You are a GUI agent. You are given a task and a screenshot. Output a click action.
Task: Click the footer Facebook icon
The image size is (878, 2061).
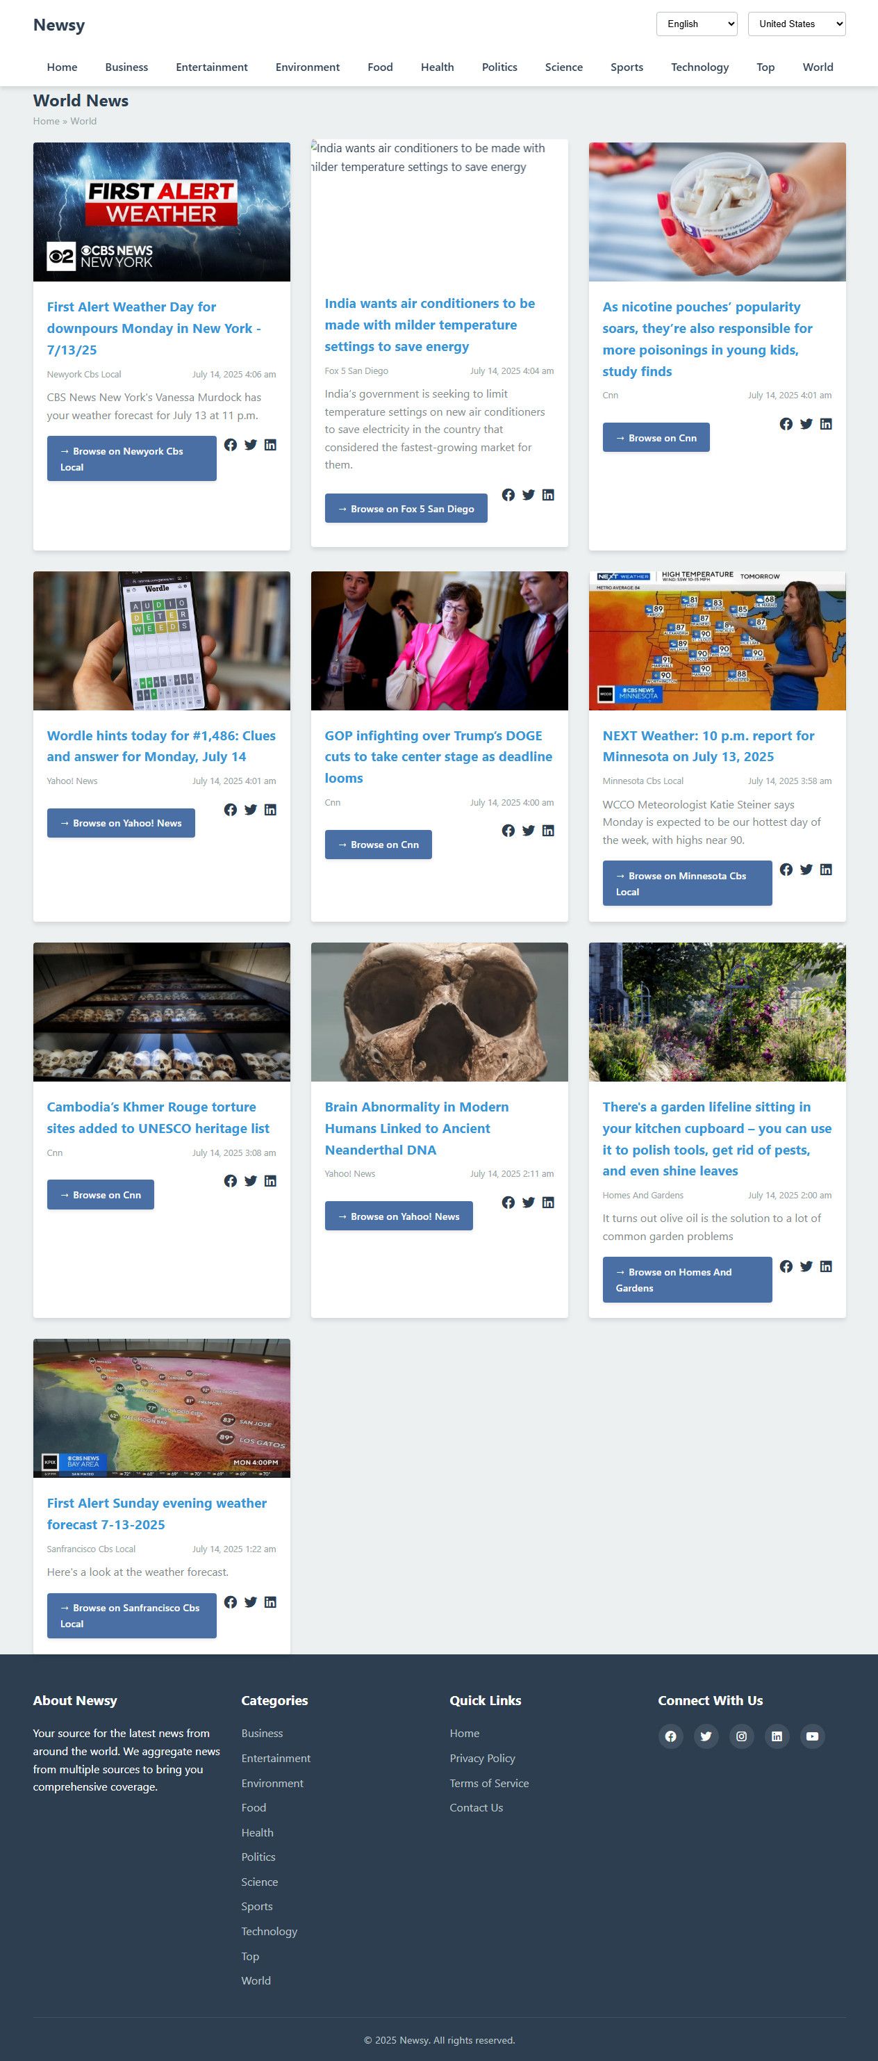671,1736
